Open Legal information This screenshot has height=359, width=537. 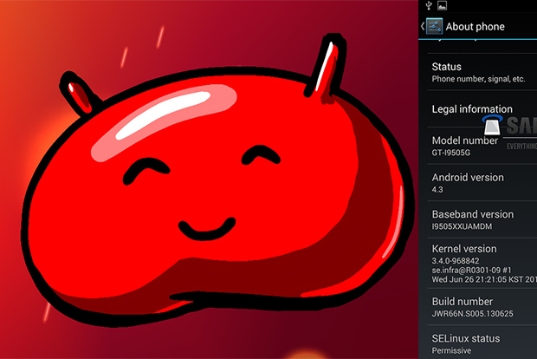(x=482, y=109)
